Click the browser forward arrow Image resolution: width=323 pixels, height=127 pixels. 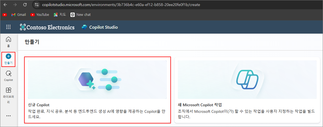(x=15, y=5)
